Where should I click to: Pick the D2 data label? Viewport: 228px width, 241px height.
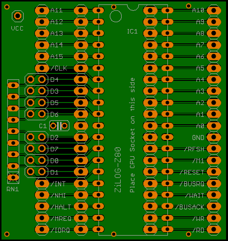[54, 138]
